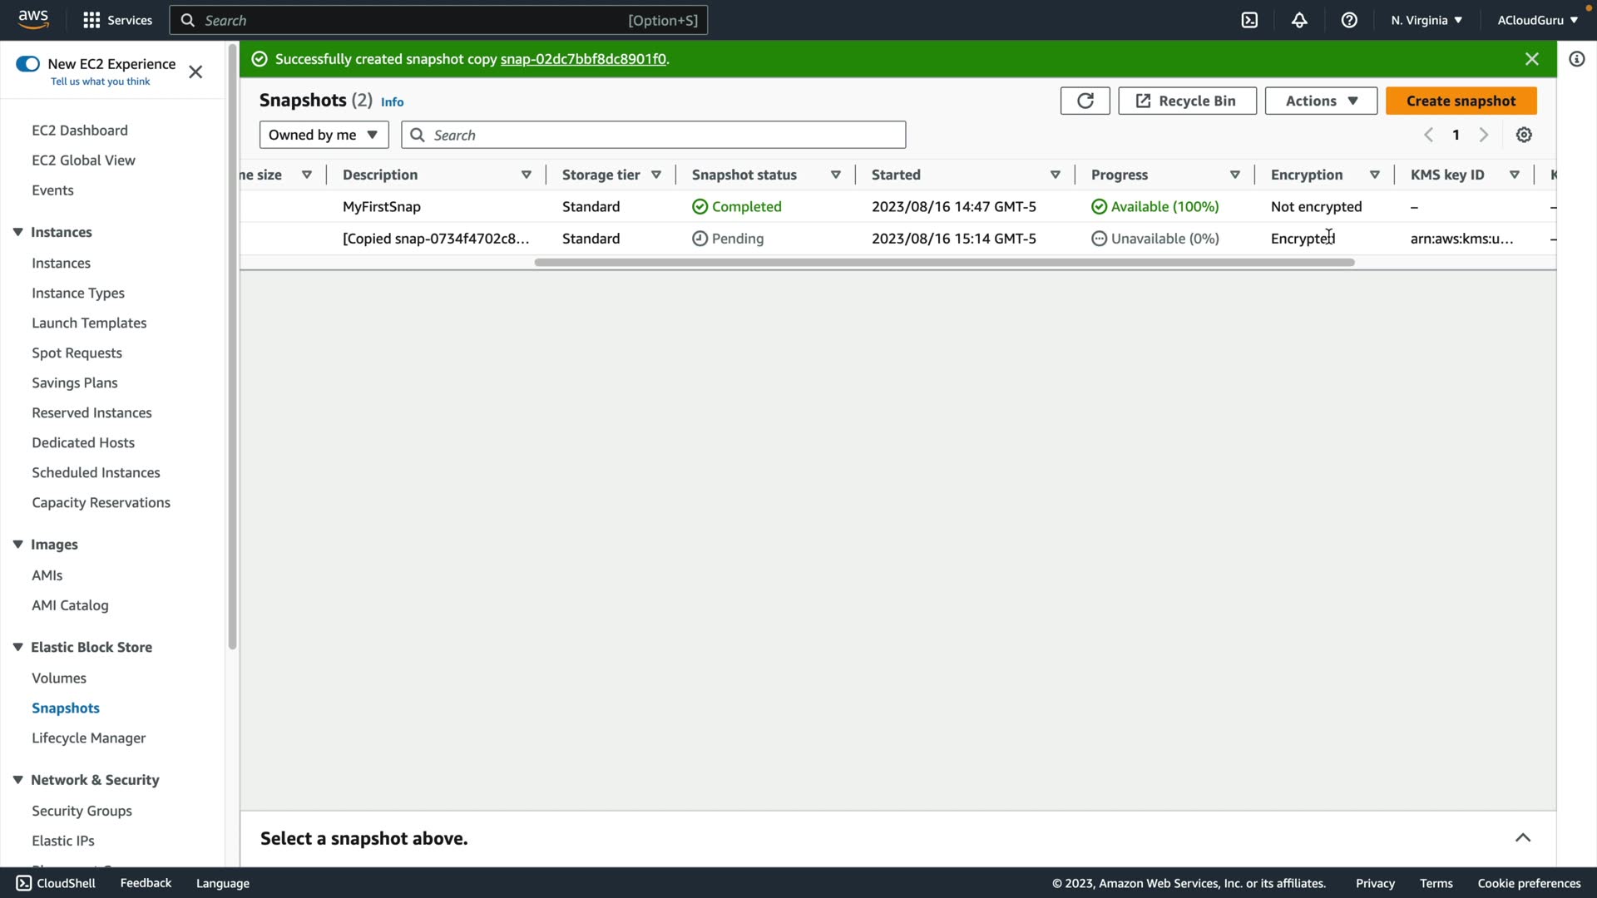Image resolution: width=1597 pixels, height=898 pixels.
Task: Open the Services grid menu
Action: [x=117, y=20]
